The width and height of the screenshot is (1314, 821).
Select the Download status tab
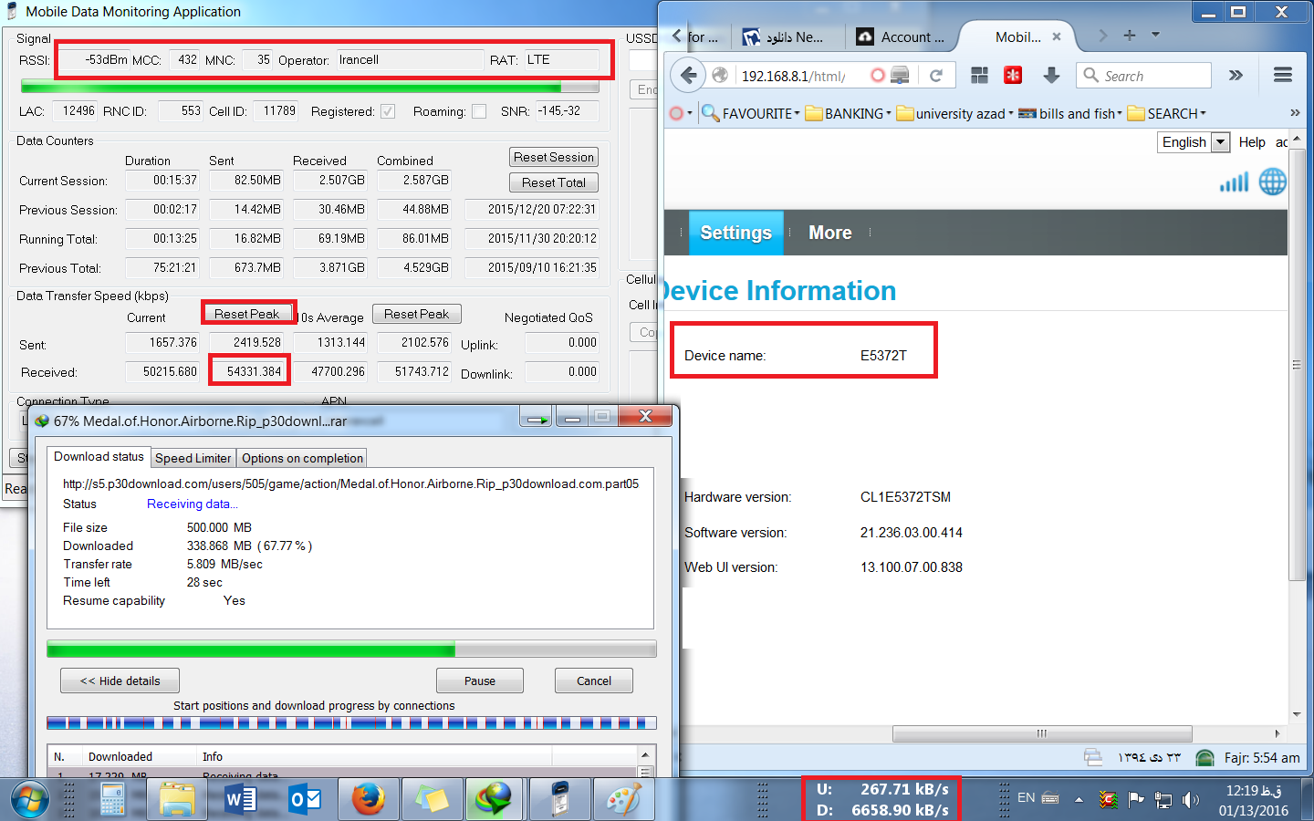click(99, 456)
